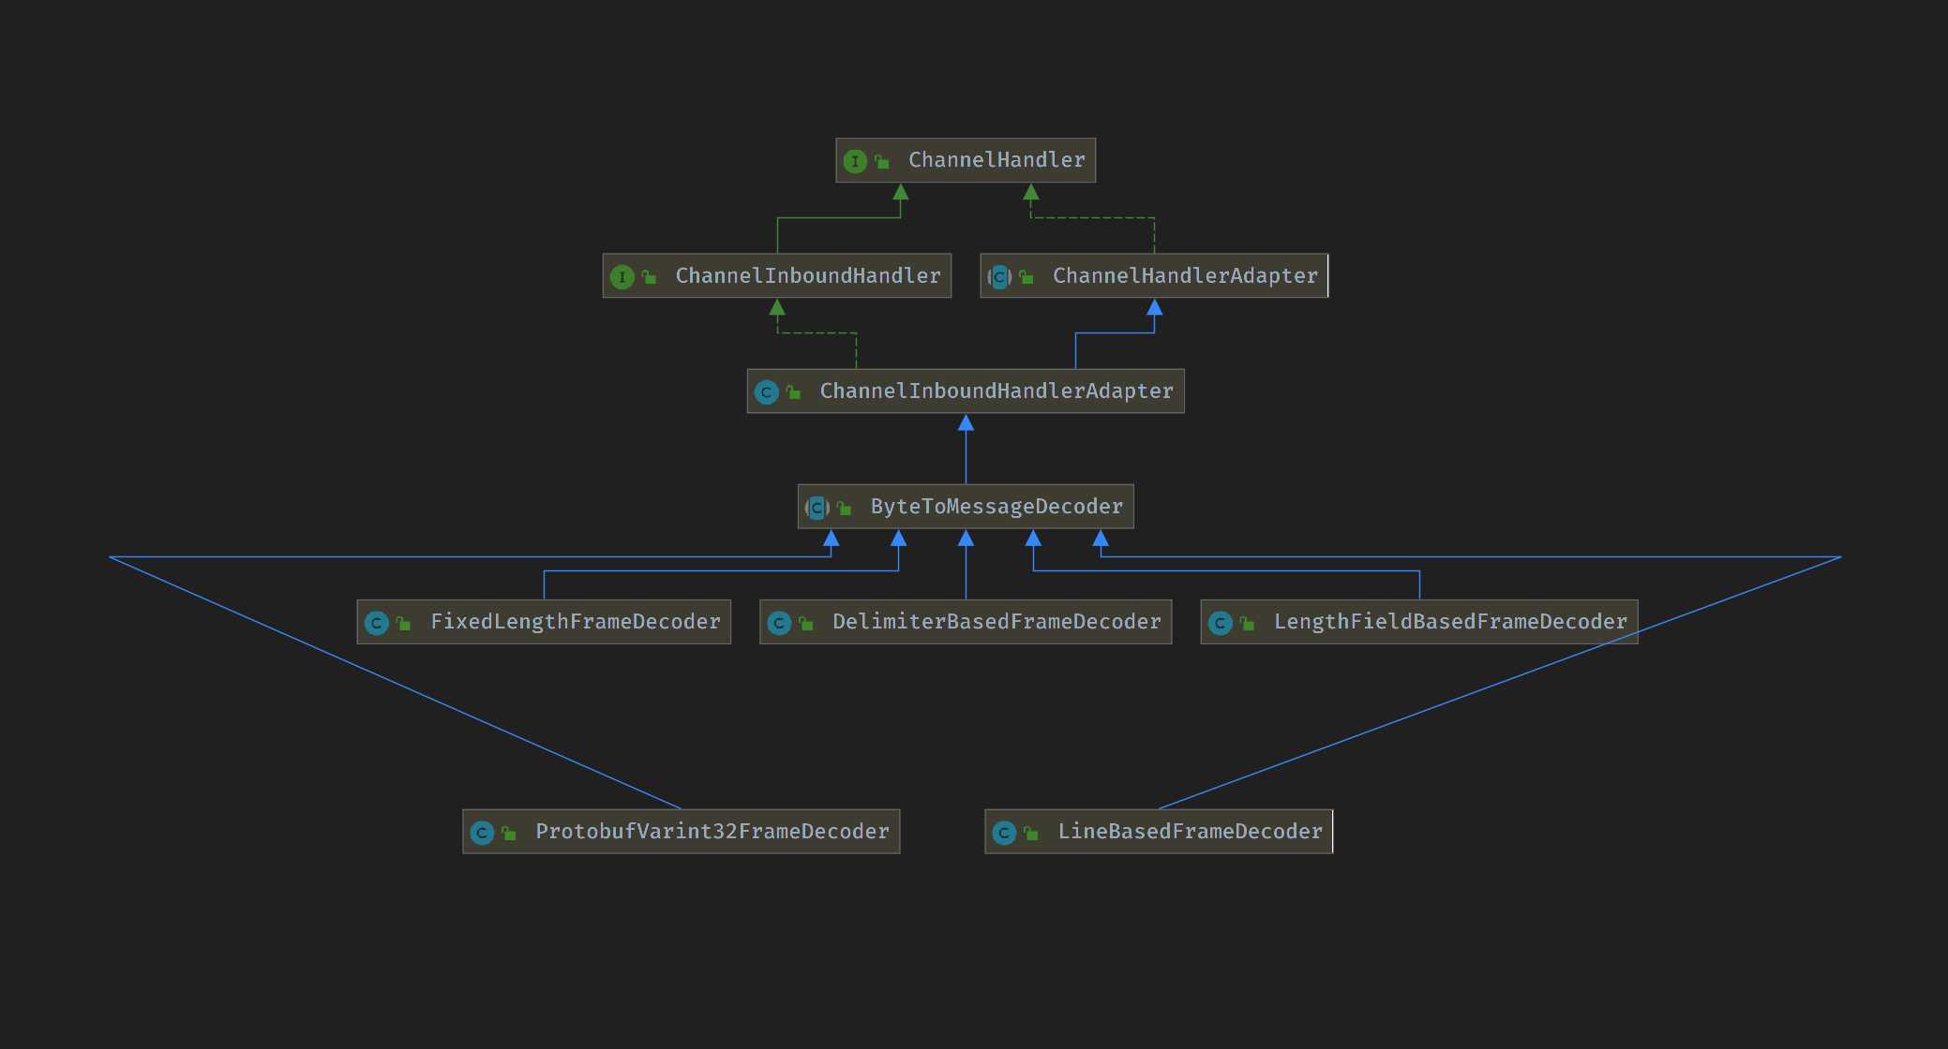The height and width of the screenshot is (1049, 1948).
Task: Click the DelimiterBasedFrameDecoder class icon
Action: [779, 623]
